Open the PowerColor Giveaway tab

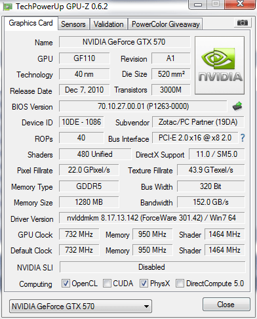166,24
